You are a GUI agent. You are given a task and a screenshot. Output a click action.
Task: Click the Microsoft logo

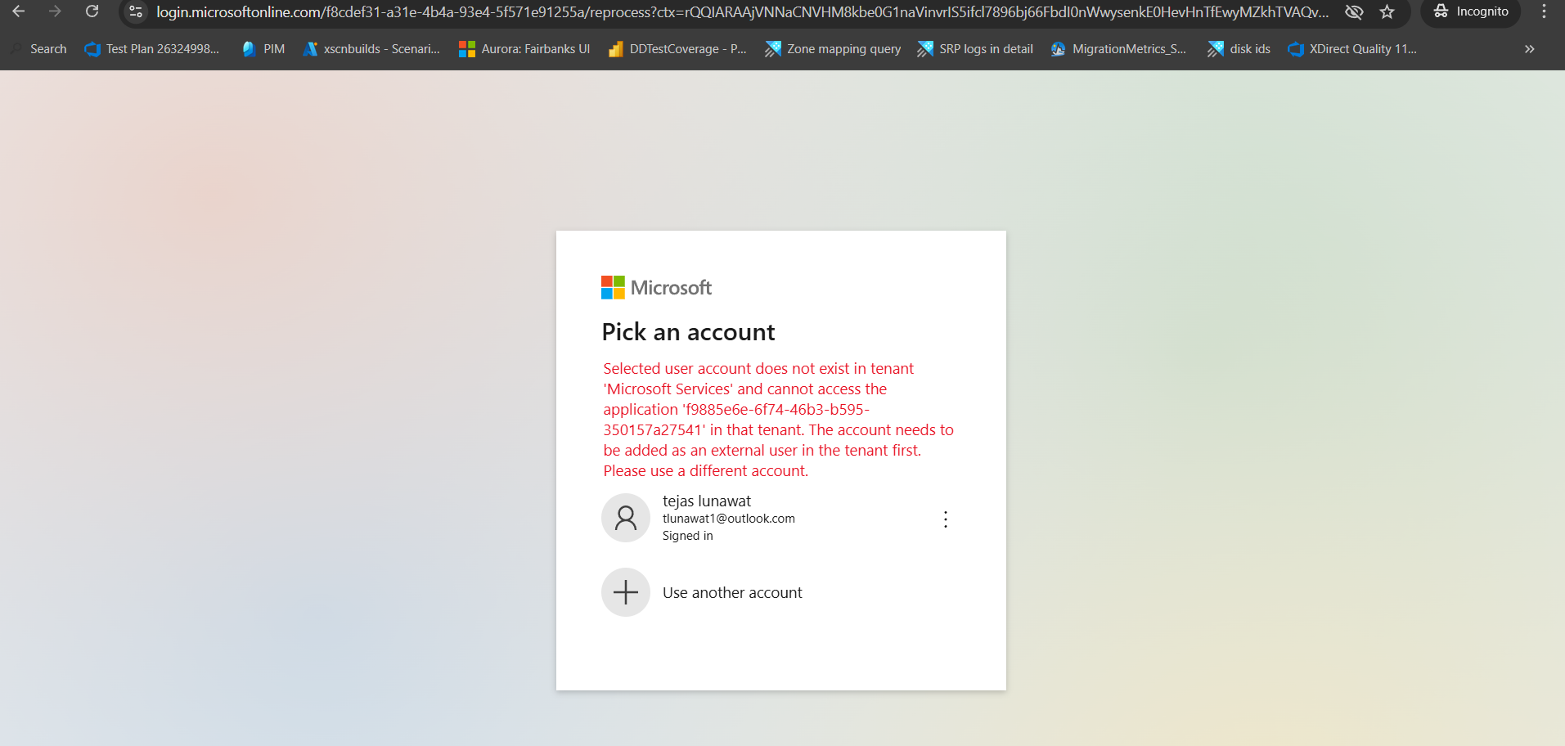(656, 287)
